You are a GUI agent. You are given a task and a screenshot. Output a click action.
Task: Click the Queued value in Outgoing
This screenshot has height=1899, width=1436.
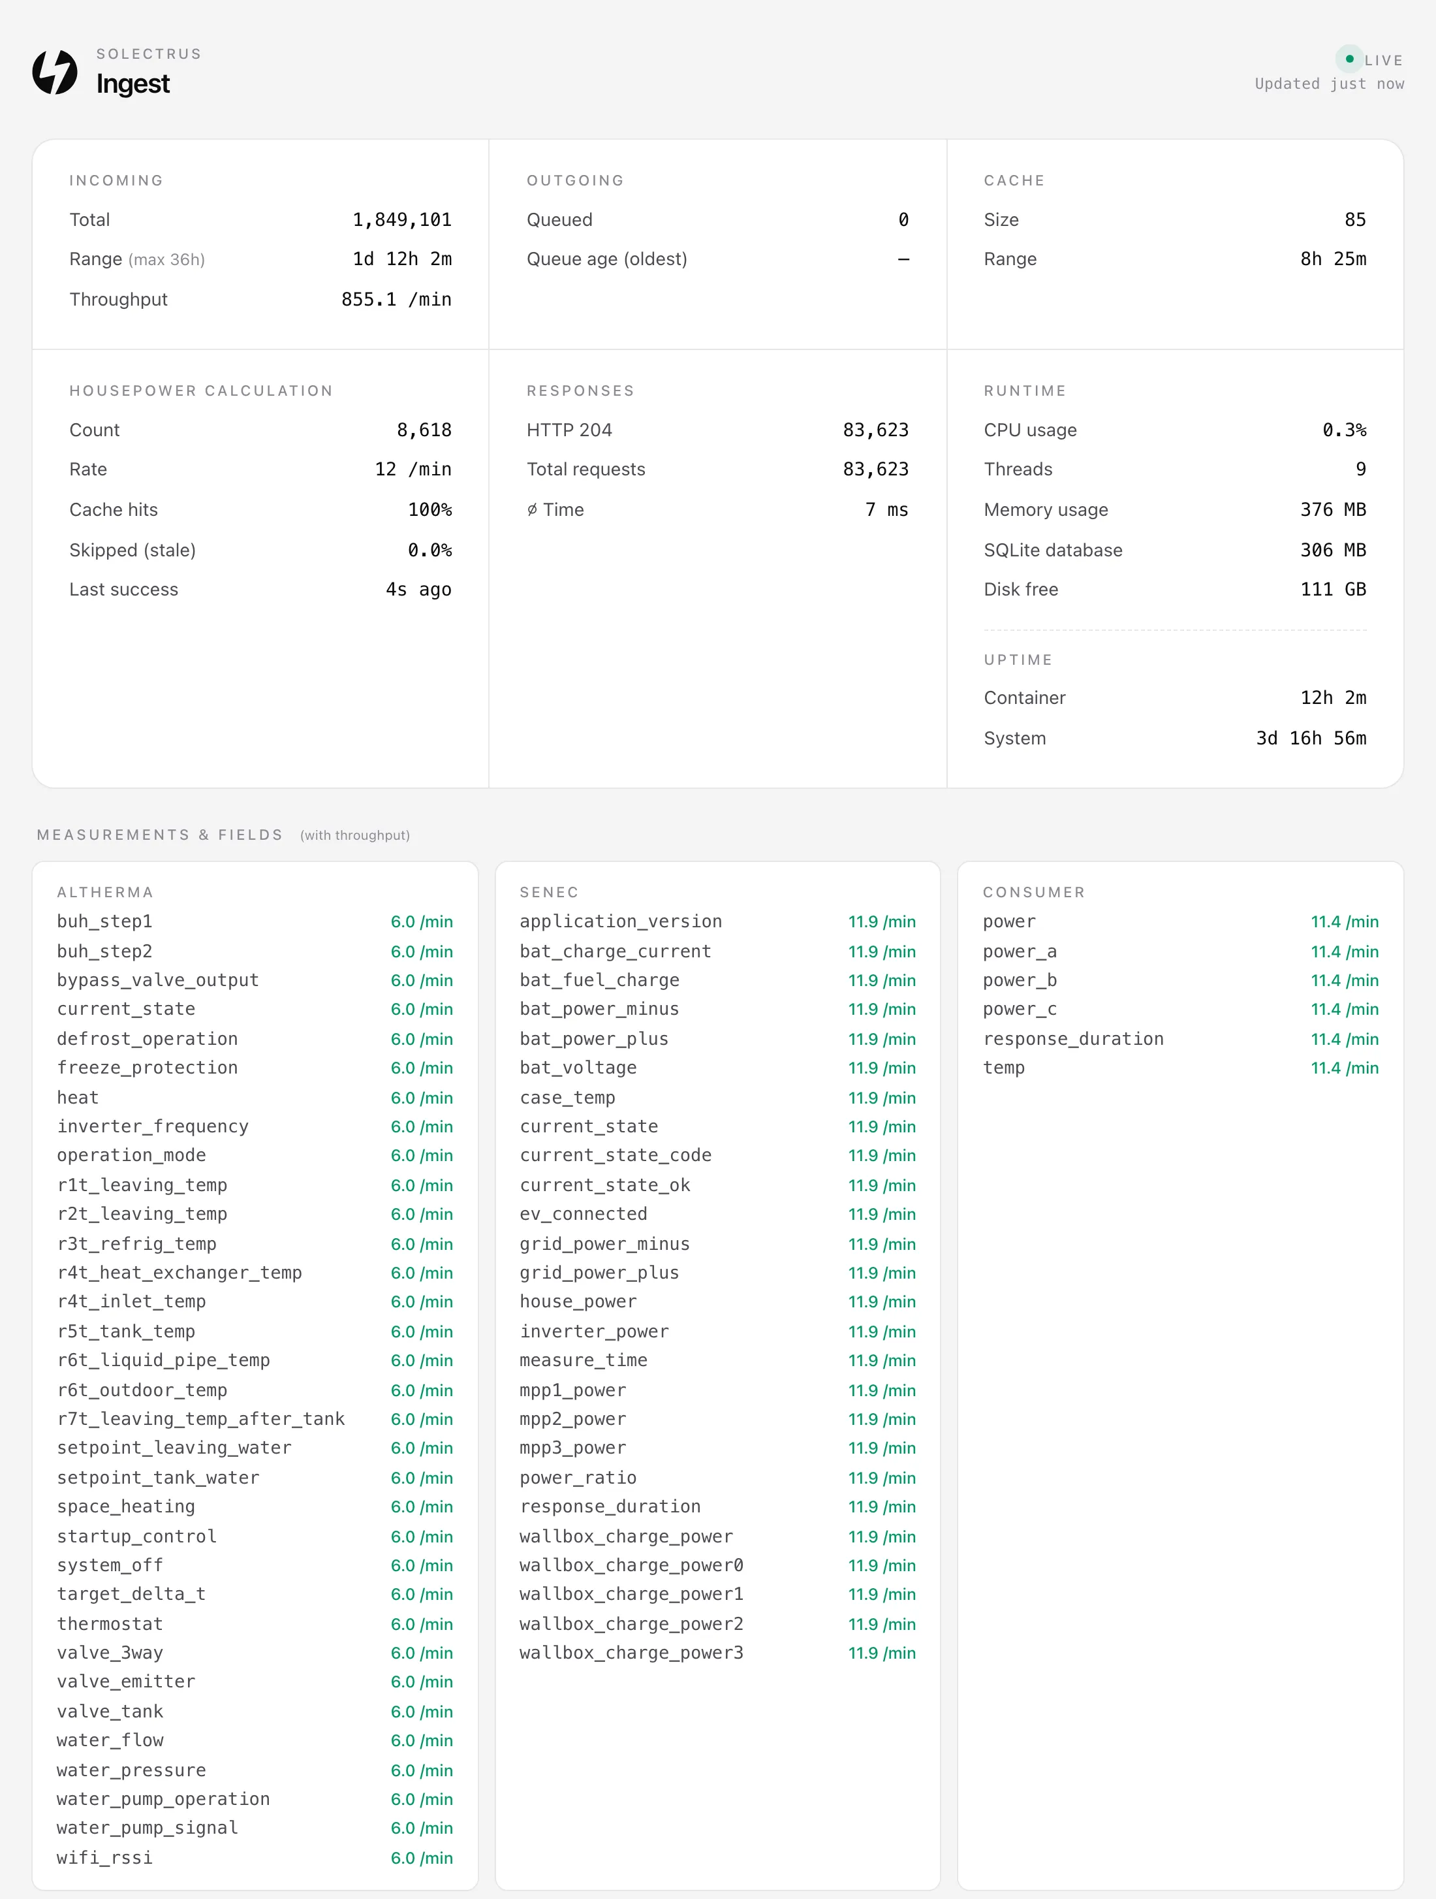click(x=903, y=220)
